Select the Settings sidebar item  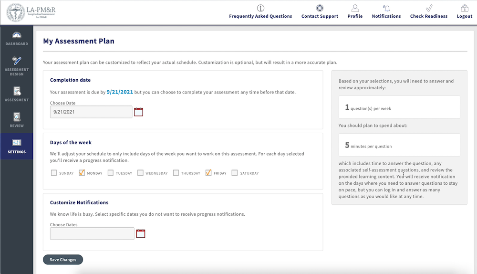17,146
